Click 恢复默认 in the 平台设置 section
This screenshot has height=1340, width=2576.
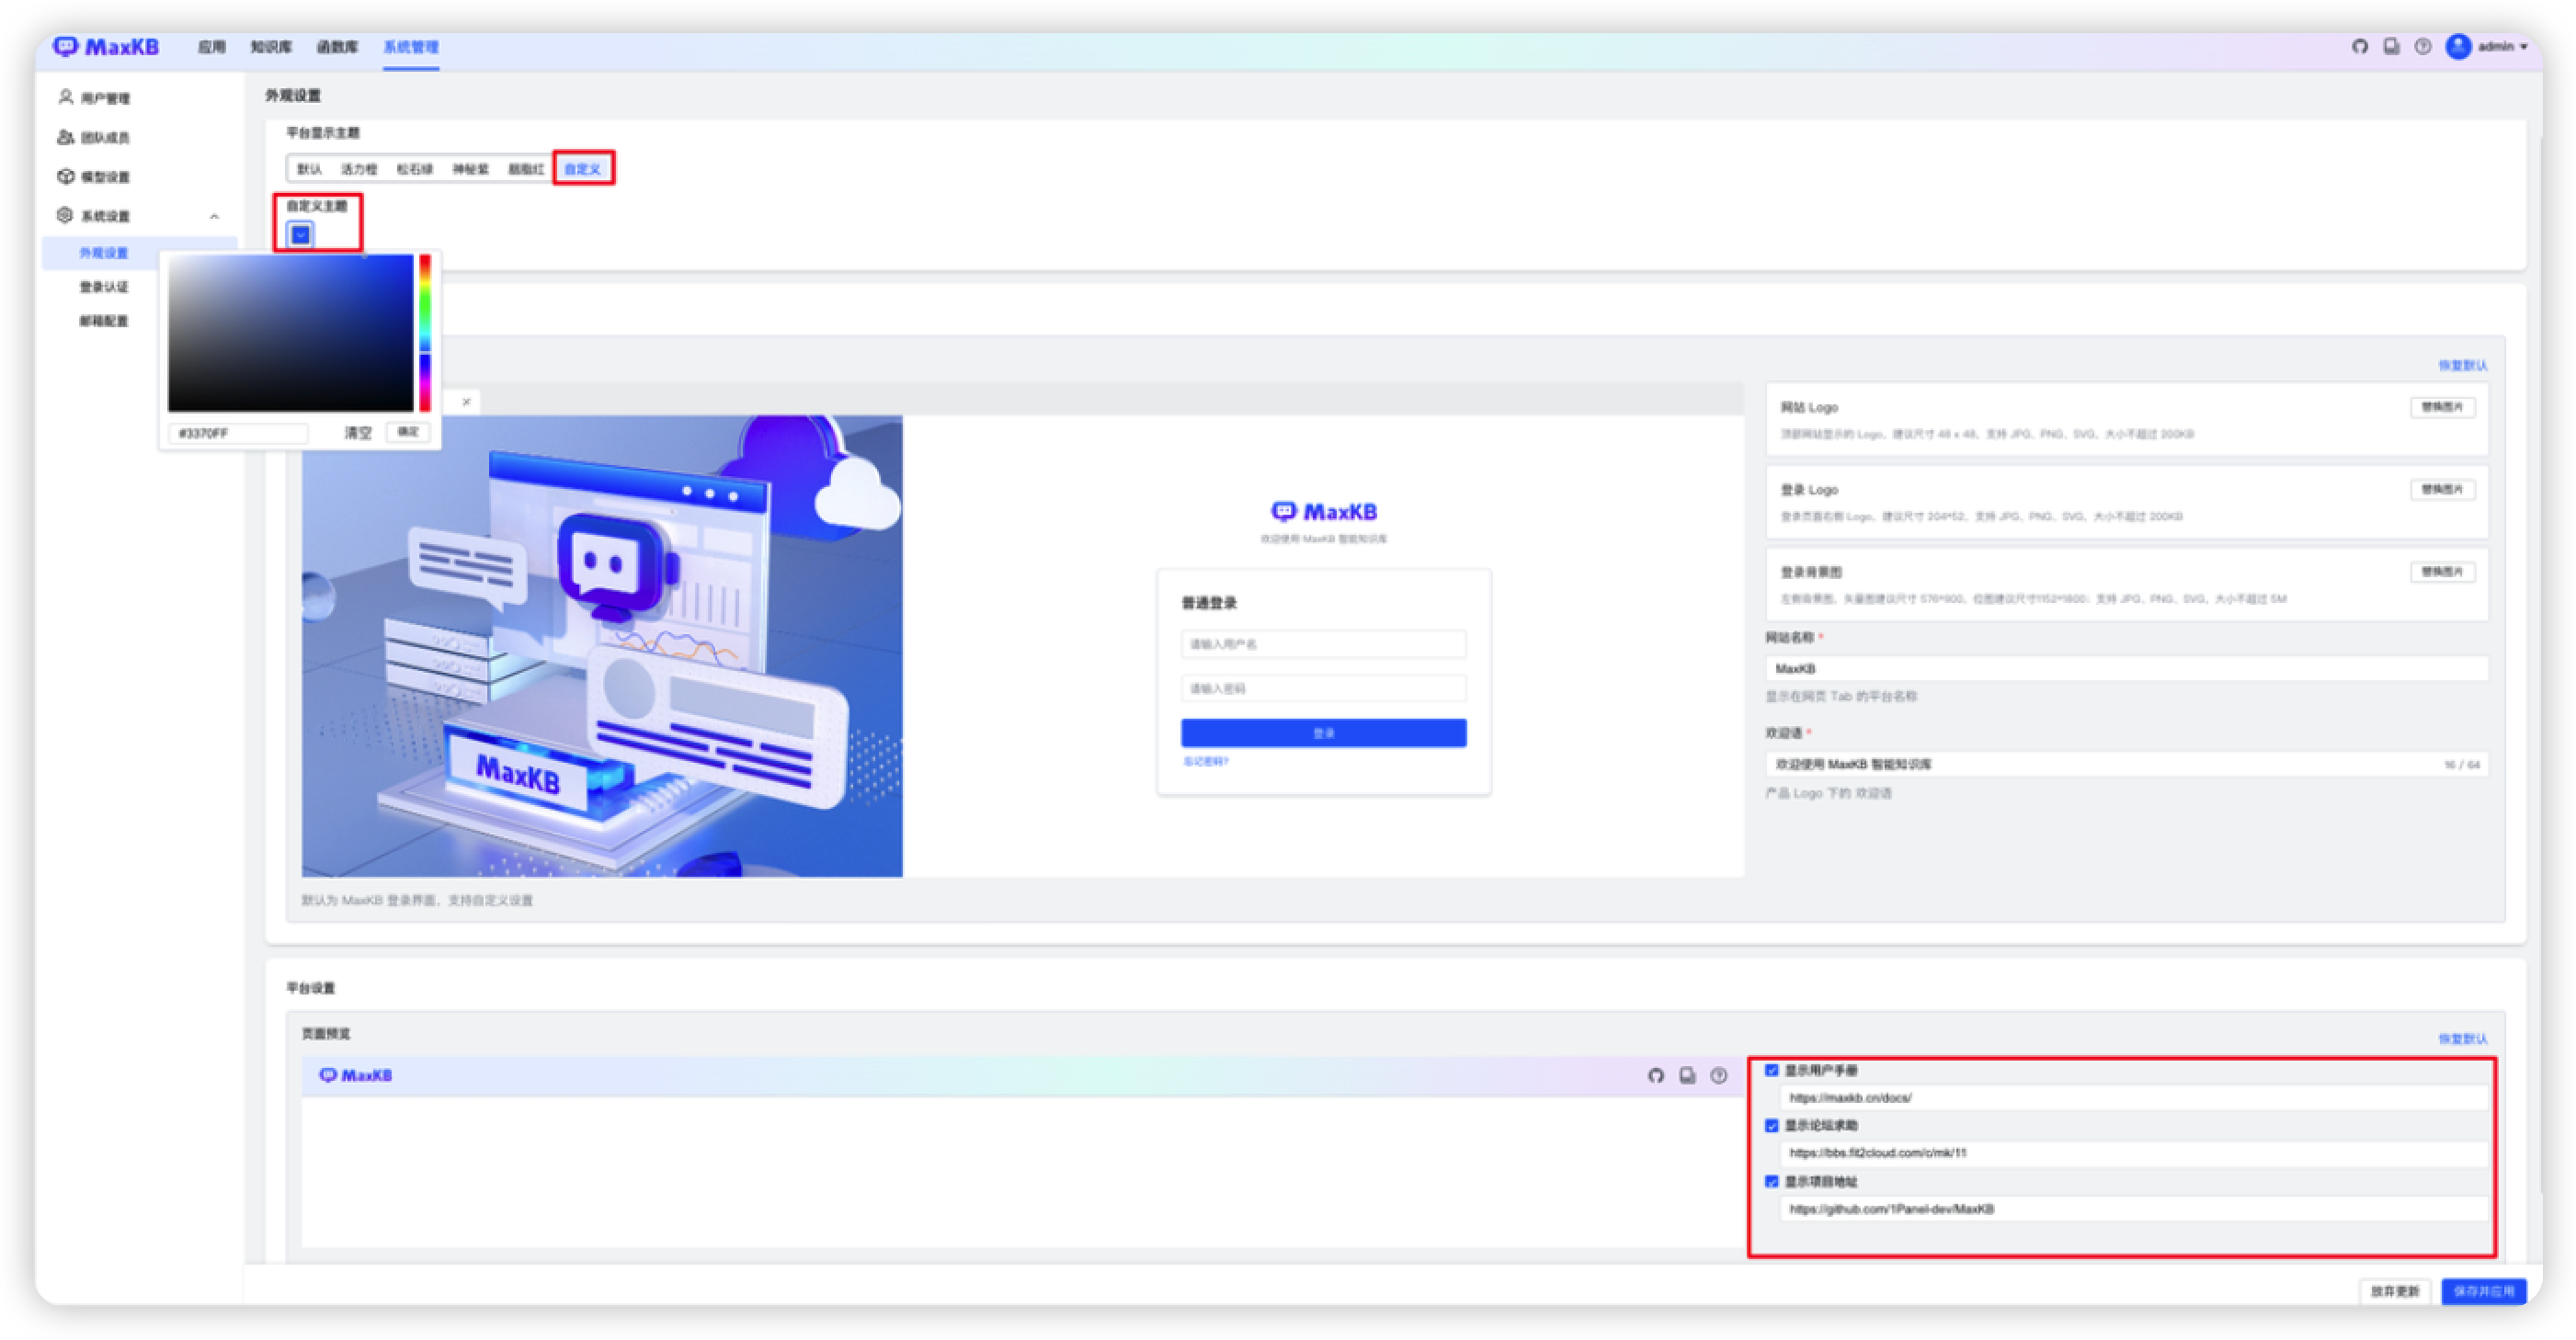tap(2462, 1040)
